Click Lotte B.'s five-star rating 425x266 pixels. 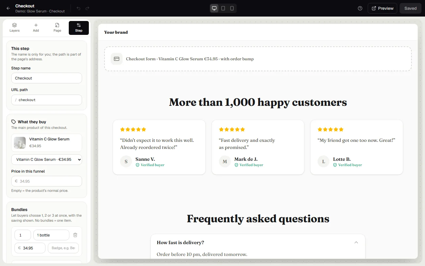tap(331, 129)
